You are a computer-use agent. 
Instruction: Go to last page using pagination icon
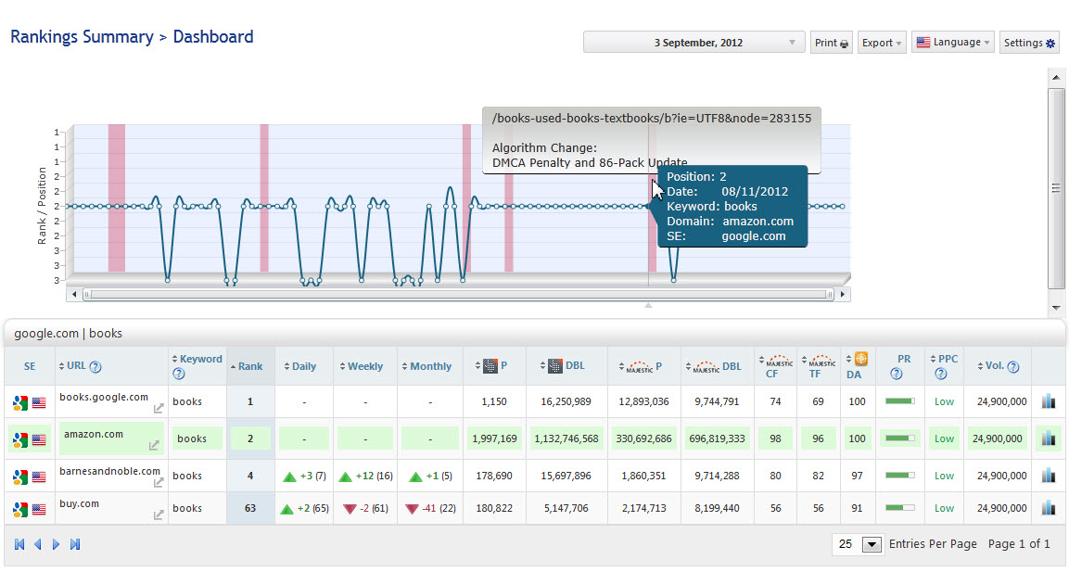tap(75, 544)
